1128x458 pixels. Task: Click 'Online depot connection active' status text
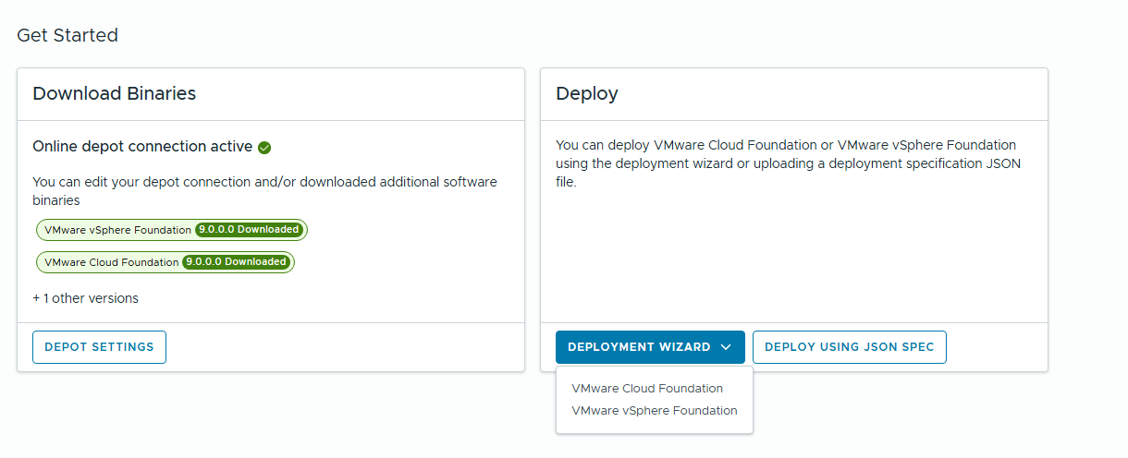pos(142,146)
